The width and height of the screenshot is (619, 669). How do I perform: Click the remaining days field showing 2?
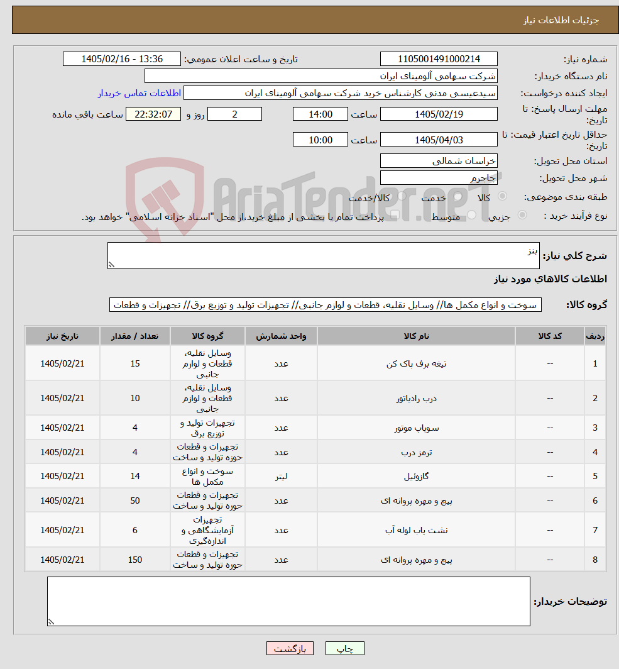234,114
